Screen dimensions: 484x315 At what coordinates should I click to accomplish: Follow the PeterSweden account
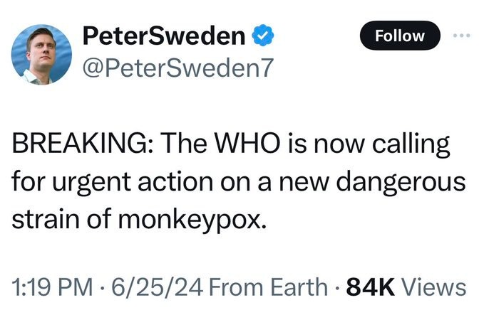pyautogui.click(x=400, y=36)
